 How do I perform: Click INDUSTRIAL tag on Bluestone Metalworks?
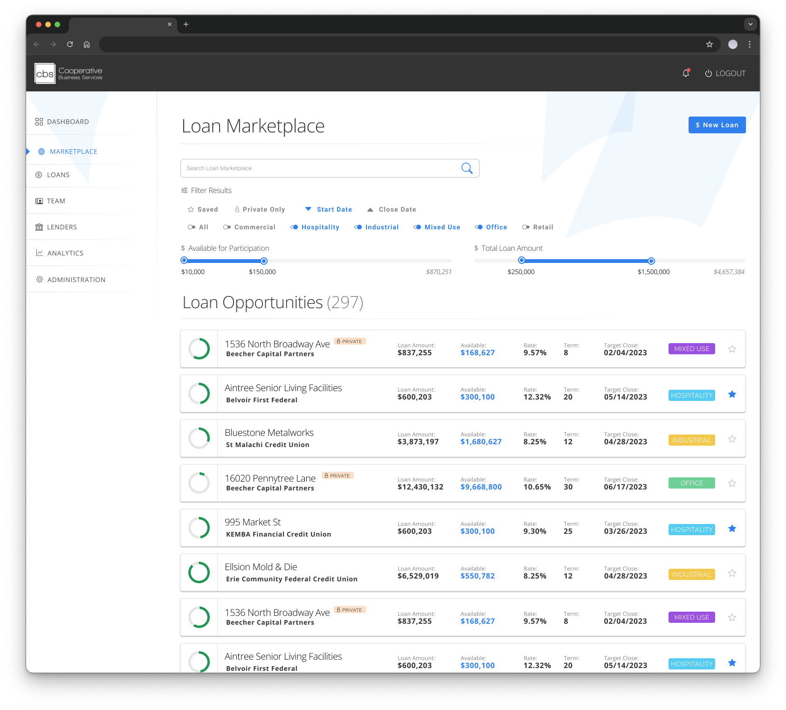[x=691, y=440]
